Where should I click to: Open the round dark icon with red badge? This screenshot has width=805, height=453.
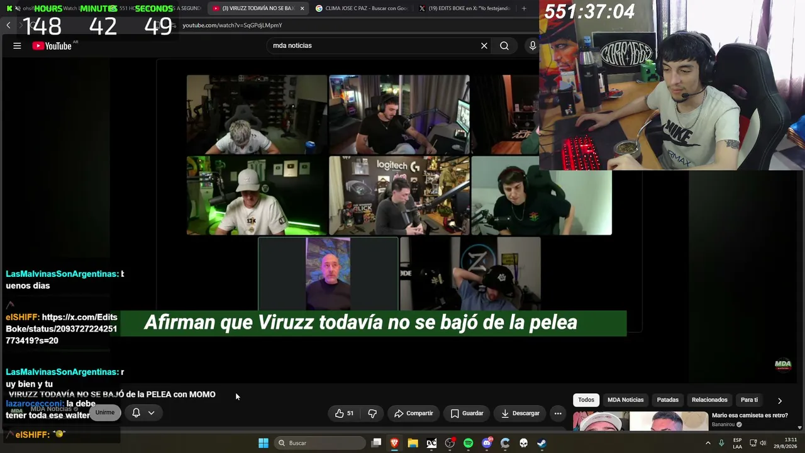tap(450, 443)
